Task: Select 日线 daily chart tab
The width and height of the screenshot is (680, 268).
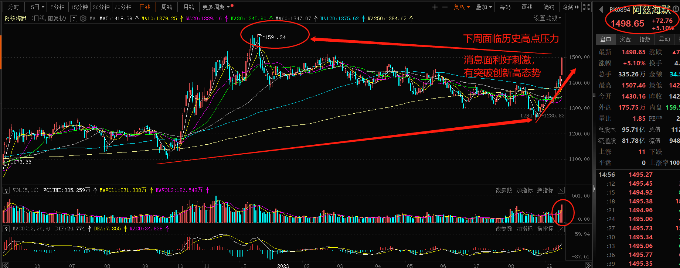Action: (x=145, y=7)
